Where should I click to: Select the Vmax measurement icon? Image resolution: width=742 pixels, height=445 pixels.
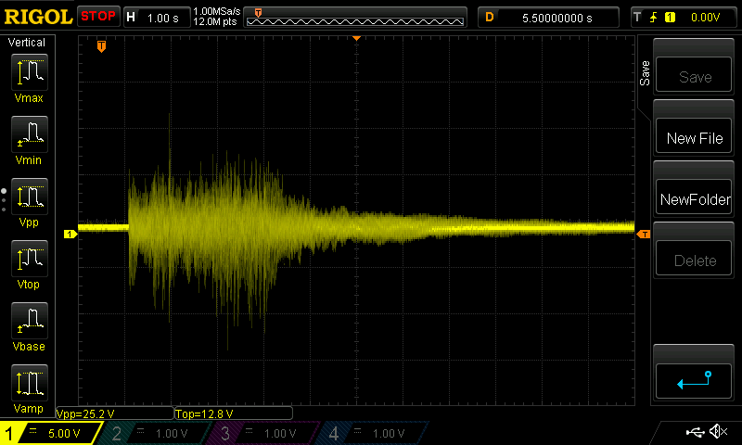[30, 72]
